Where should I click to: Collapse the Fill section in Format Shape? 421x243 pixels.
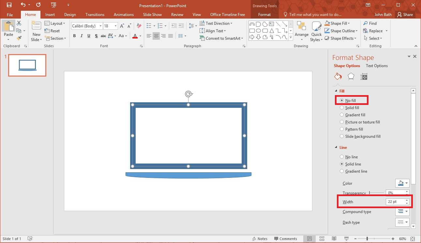(337, 91)
